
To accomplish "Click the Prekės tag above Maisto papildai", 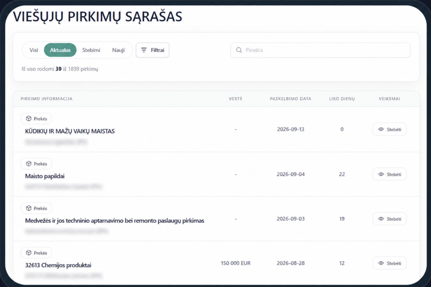I will tap(36, 164).
